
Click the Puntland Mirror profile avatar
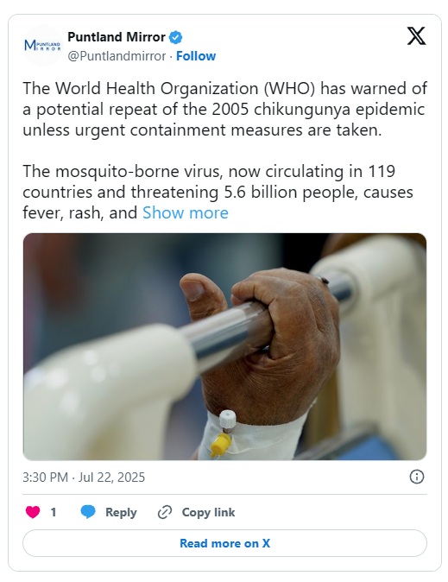[x=43, y=46]
